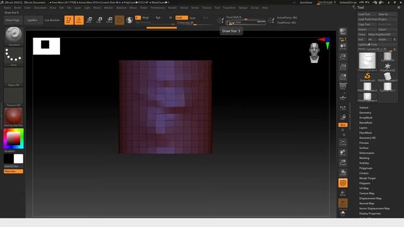Click the Scroll canvas icon

tap(343, 47)
